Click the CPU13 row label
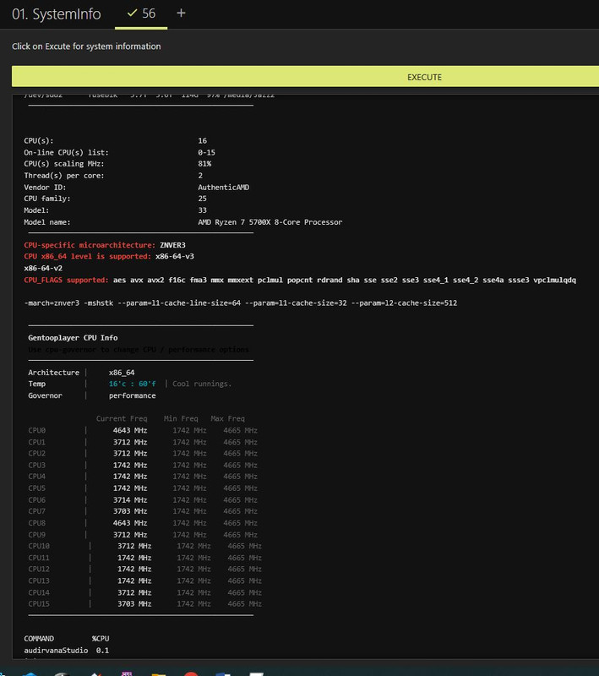Screen dimensions: 599x676 click(x=39, y=581)
